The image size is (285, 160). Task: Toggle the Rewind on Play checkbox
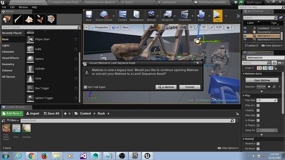click(258, 144)
